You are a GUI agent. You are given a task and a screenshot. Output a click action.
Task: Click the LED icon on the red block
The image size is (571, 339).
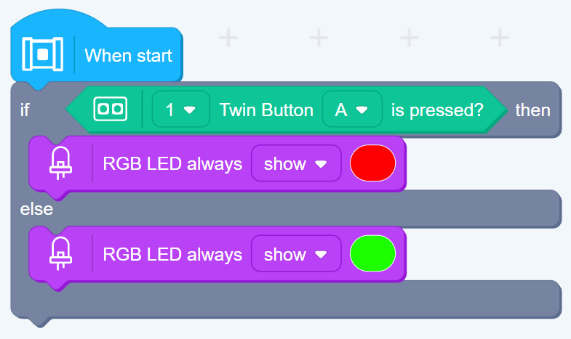tap(61, 164)
